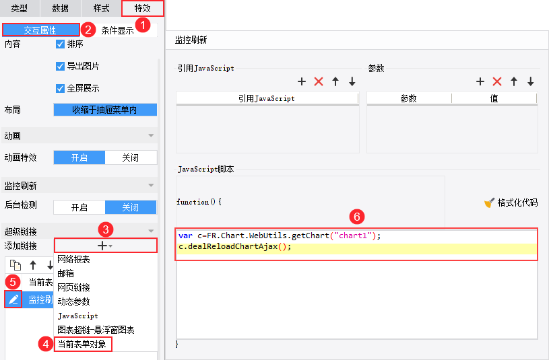Click 格式化代码 to format the script
549x360 pixels.
point(511,203)
